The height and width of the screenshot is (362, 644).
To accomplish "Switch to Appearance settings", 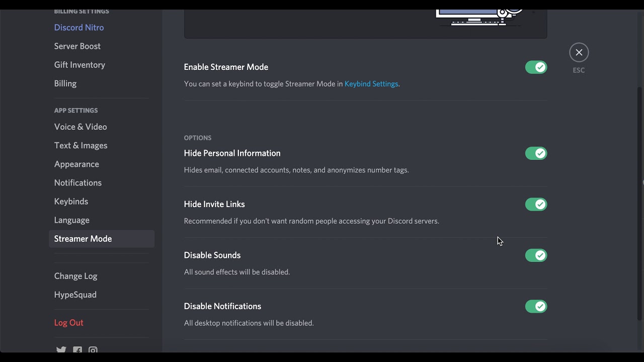I will click(x=76, y=164).
